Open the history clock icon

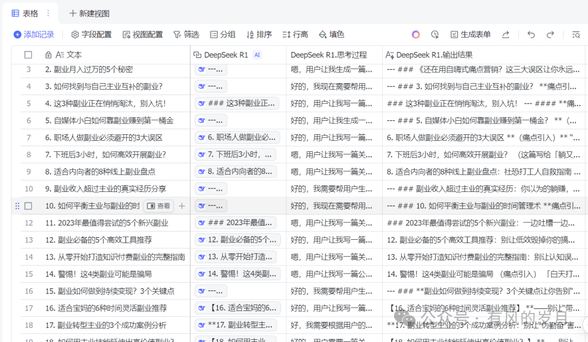[434, 34]
